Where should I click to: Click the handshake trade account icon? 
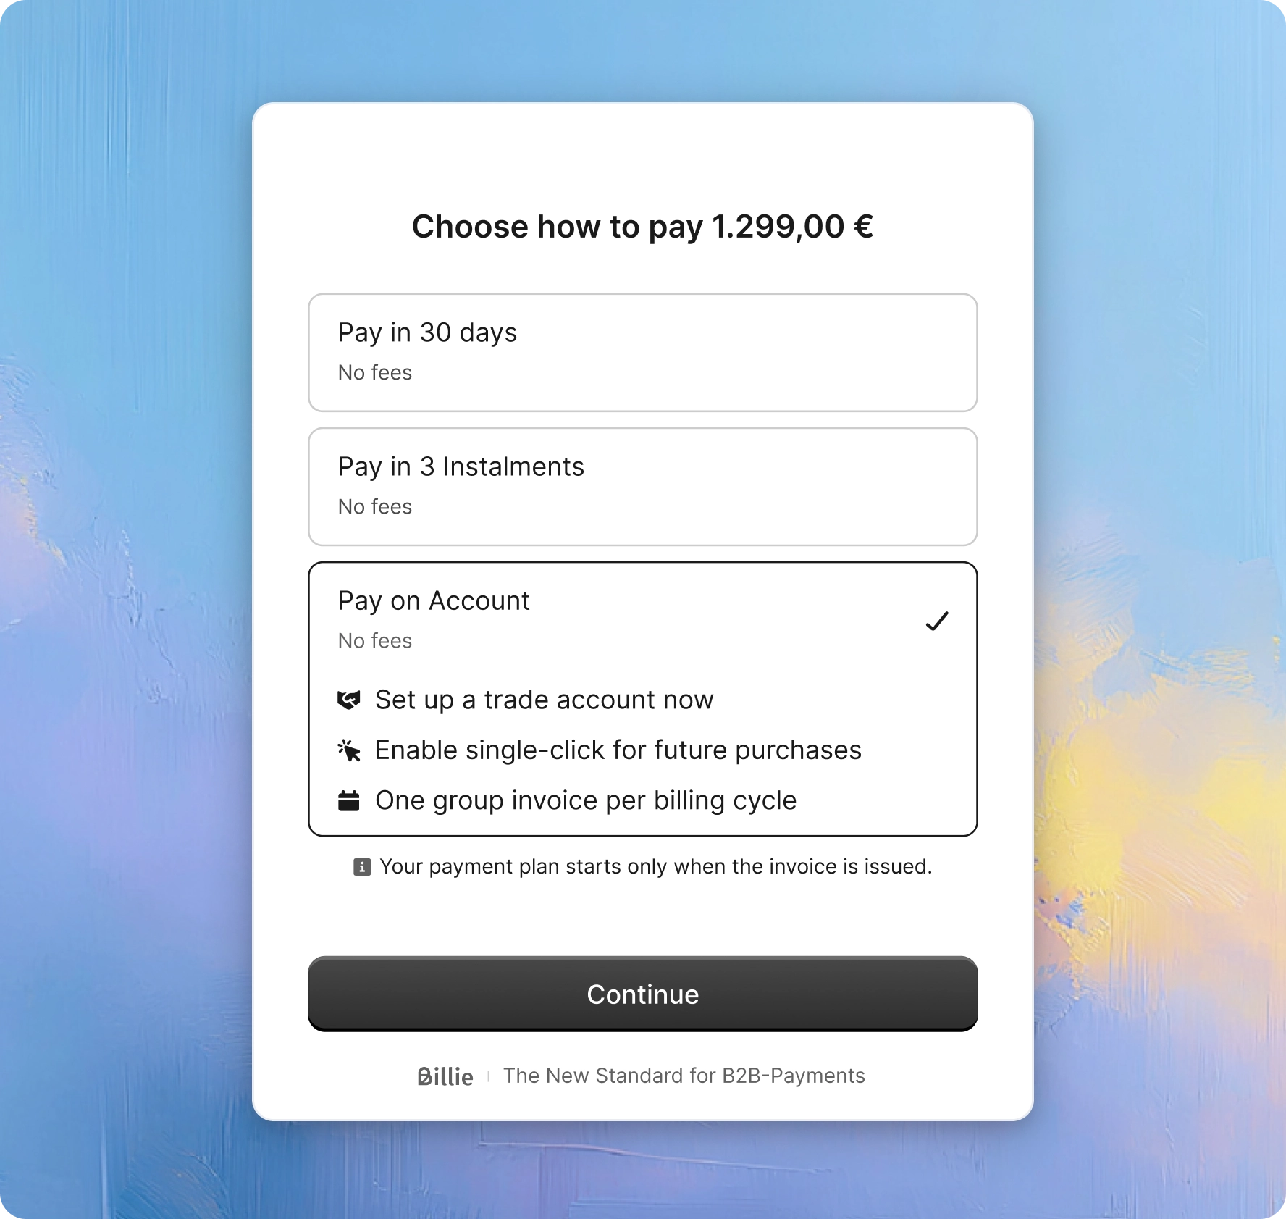pos(348,700)
